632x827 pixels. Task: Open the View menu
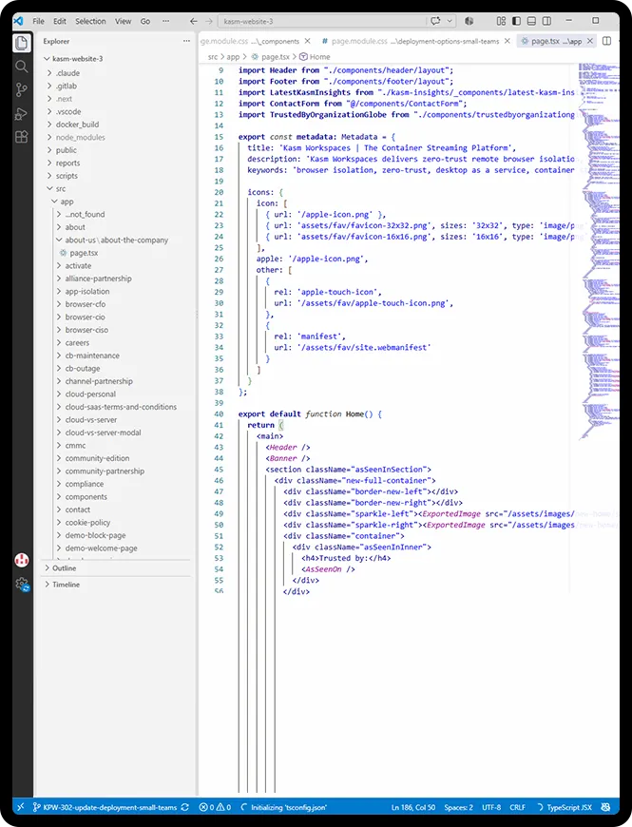[123, 21]
